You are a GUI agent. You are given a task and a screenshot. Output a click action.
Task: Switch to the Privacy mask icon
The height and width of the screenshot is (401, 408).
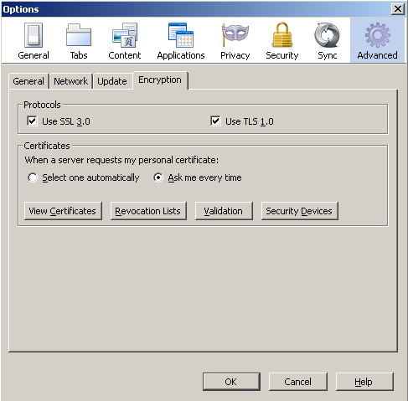[x=235, y=35]
